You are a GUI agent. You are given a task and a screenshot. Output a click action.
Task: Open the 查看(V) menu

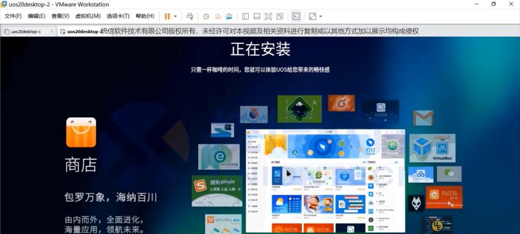click(60, 16)
